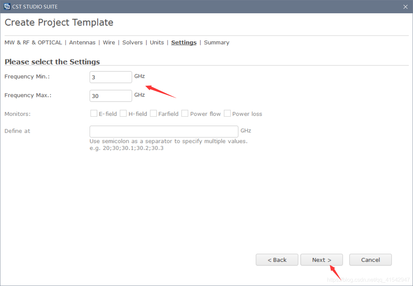Click the CST Studio Suite logo icon
Viewport: 413px width, 286px height.
7,6
